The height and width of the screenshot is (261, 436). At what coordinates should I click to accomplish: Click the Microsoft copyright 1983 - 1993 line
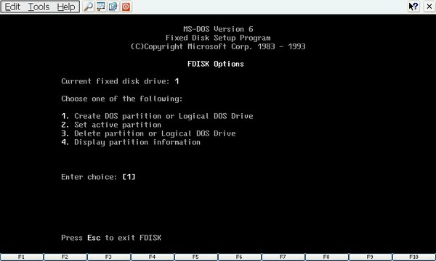click(218, 46)
